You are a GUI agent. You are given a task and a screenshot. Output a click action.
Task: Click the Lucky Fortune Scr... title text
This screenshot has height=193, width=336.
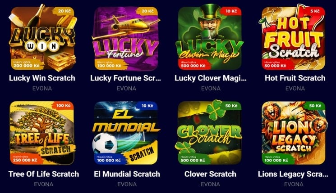(x=125, y=78)
